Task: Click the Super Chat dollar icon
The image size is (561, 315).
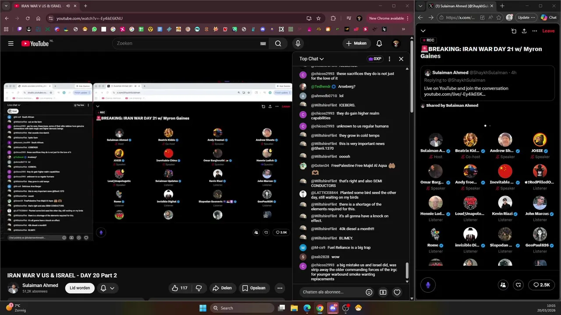Action: pyautogui.click(x=383, y=292)
